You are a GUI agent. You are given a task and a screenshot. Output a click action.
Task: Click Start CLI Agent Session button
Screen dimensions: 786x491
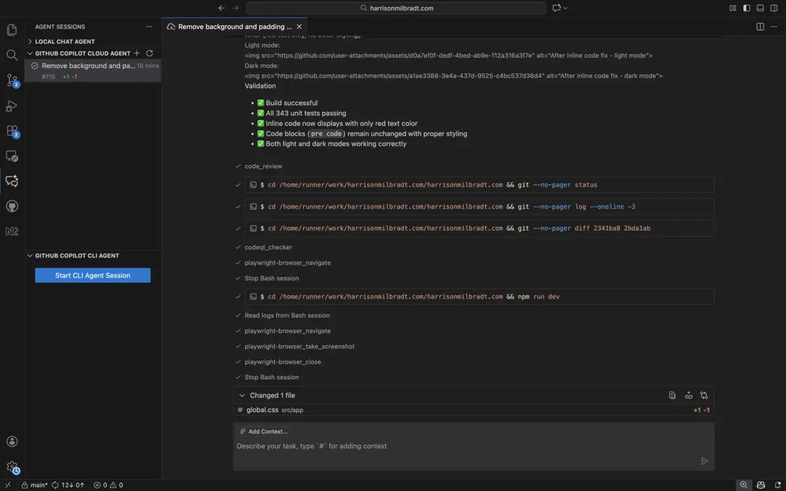pos(92,275)
